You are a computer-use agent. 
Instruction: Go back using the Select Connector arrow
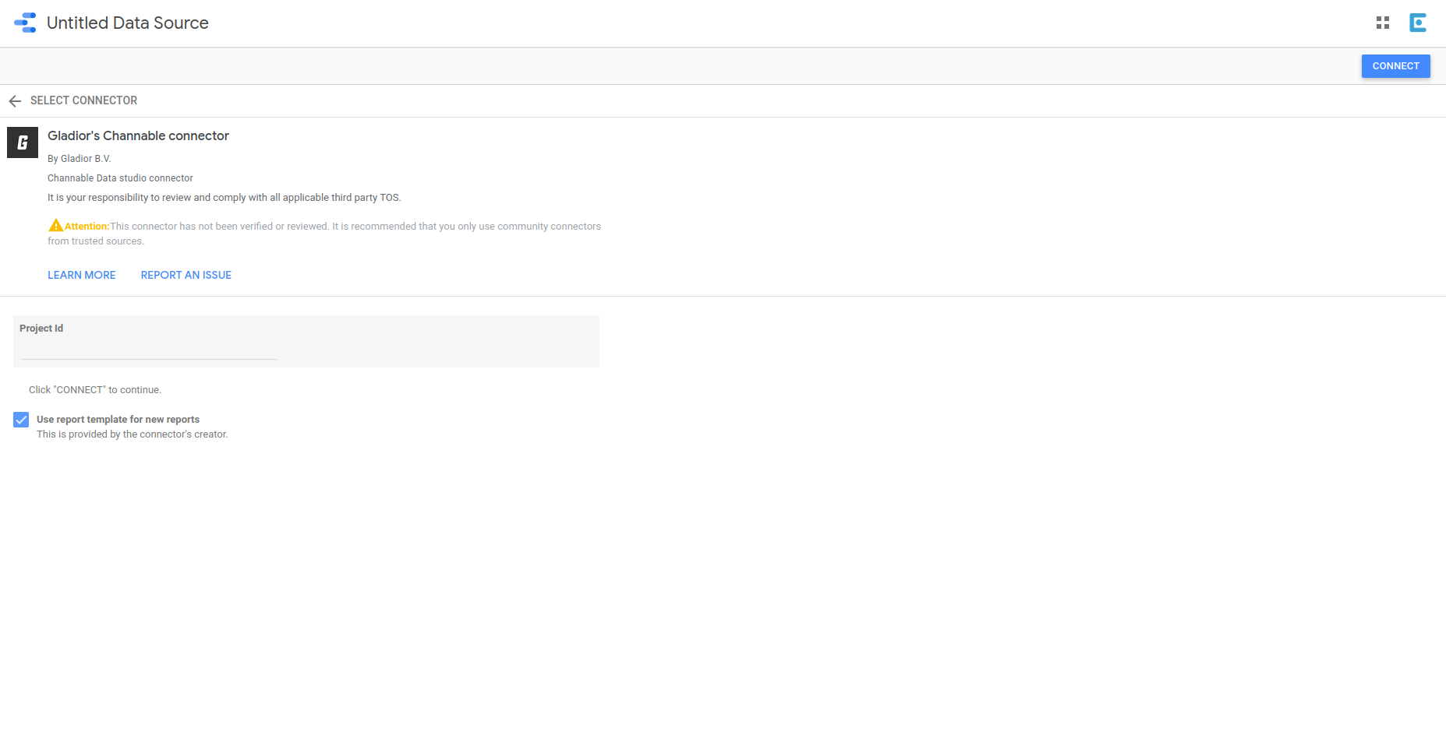click(x=15, y=101)
